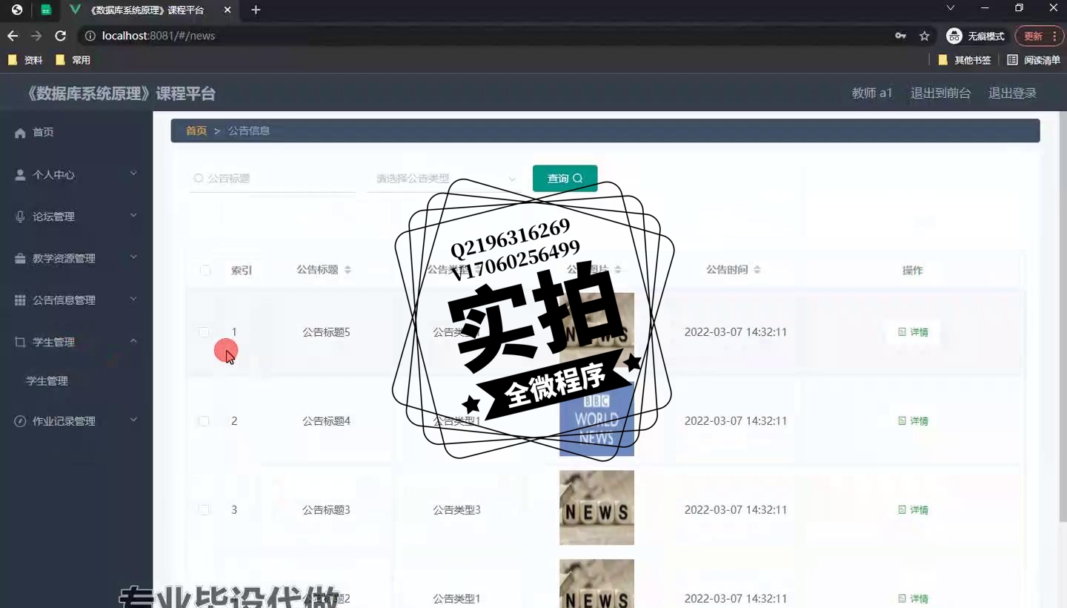Check the row 2 公告标题4 checkbox
The height and width of the screenshot is (608, 1067).
pos(204,421)
